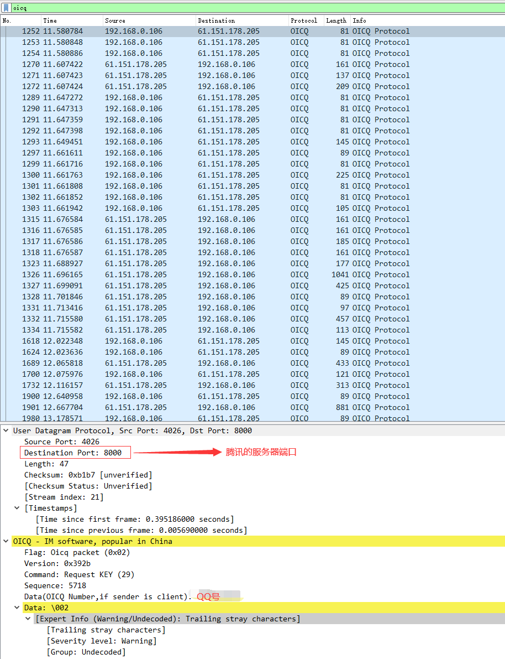Select packet 1297 at time 11.661611
Image resolution: width=505 pixels, height=659 pixels.
252,153
